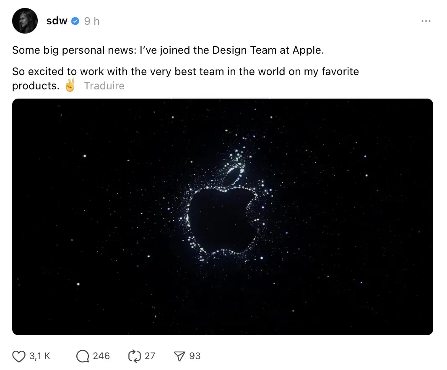
Task: Open the three-dot options menu on the post
Action: click(x=426, y=21)
